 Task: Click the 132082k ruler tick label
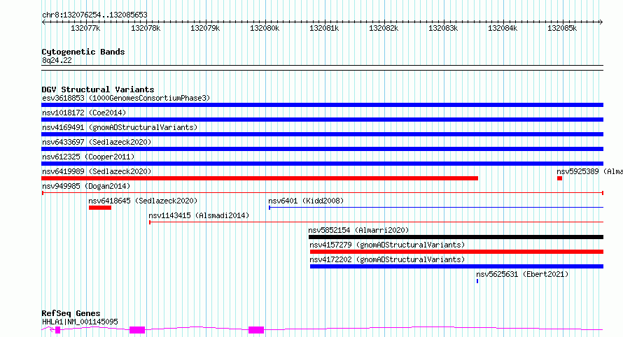384,29
